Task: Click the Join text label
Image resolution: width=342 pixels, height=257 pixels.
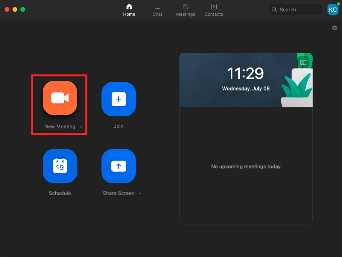Action: (x=119, y=126)
